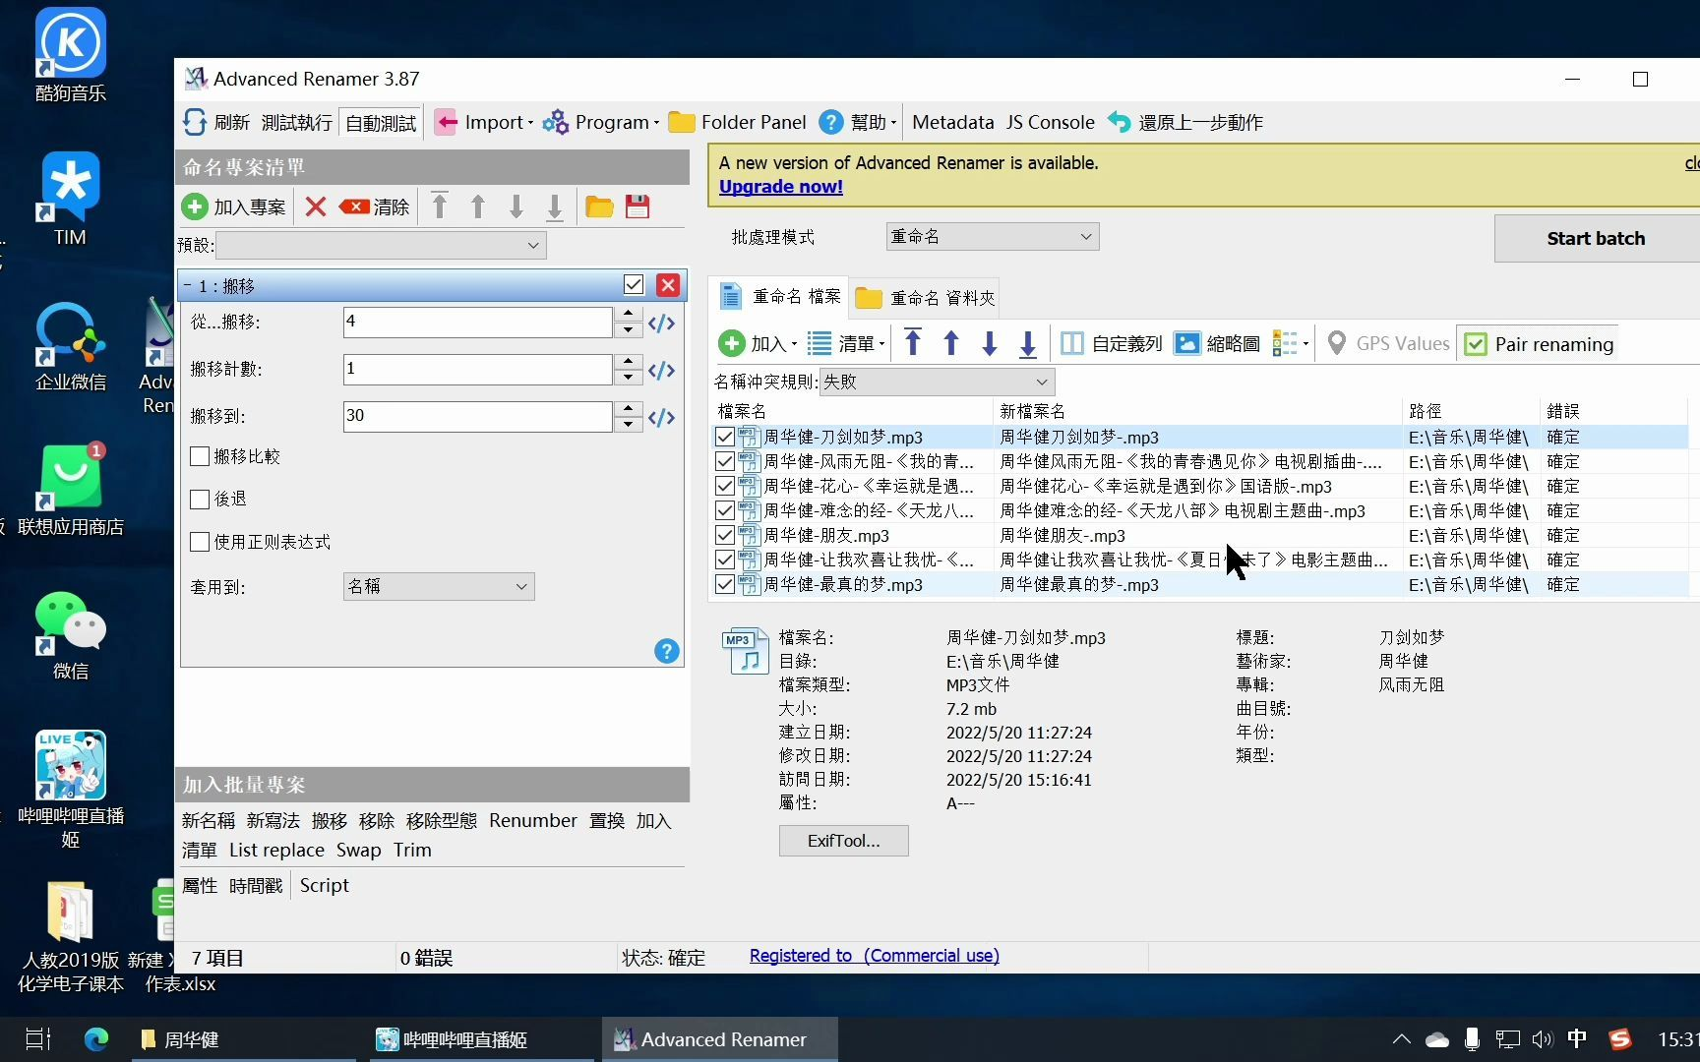Viewport: 1700px width, 1062px height.
Task: Switch to the 重命名 資料夾 tab
Action: click(926, 297)
